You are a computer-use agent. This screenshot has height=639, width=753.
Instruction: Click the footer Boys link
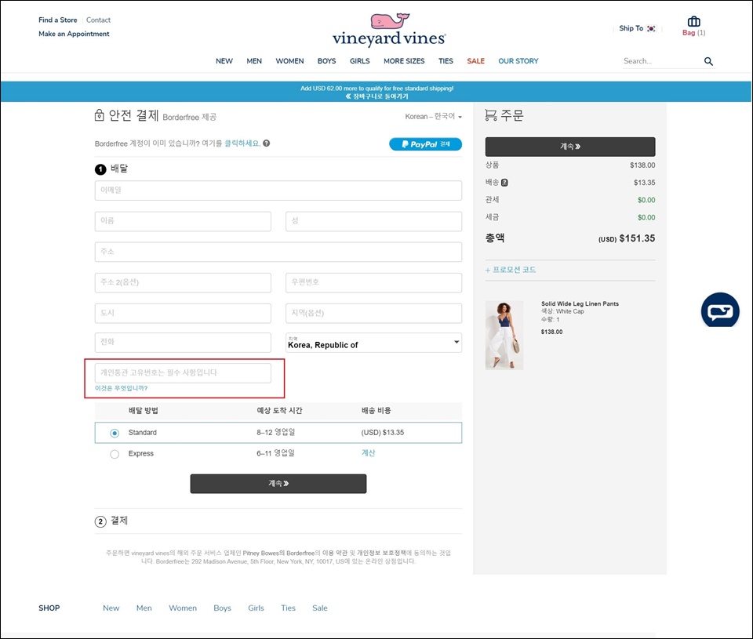coord(222,608)
